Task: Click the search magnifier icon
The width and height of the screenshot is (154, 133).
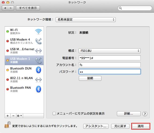Action: [120, 8]
